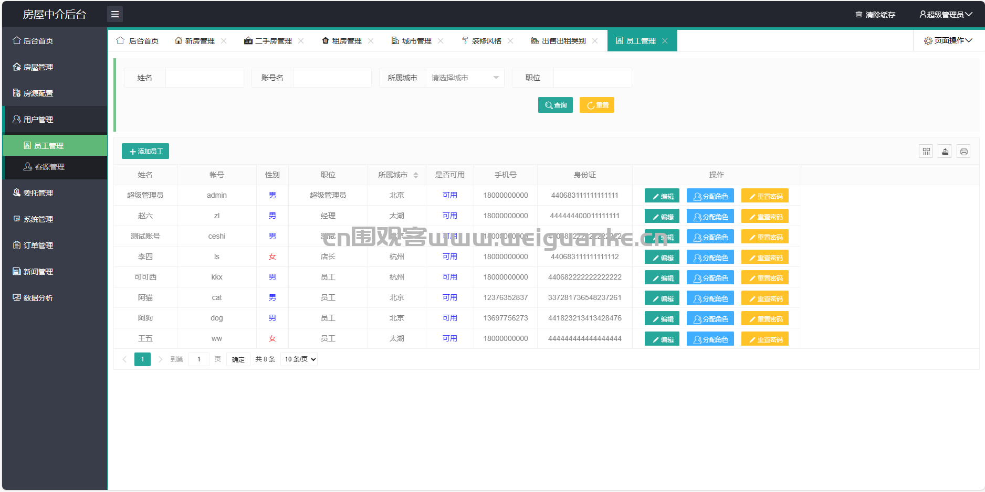985x492 pixels.
Task: Close the 租房管理 tab
Action: point(371,41)
